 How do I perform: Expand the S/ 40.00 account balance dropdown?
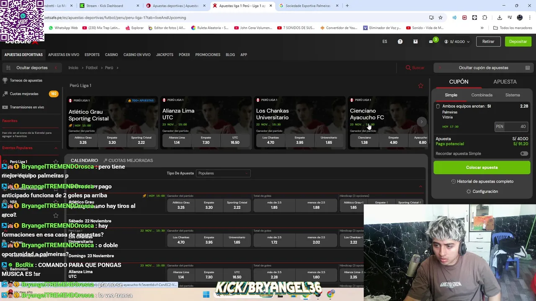tap(457, 41)
